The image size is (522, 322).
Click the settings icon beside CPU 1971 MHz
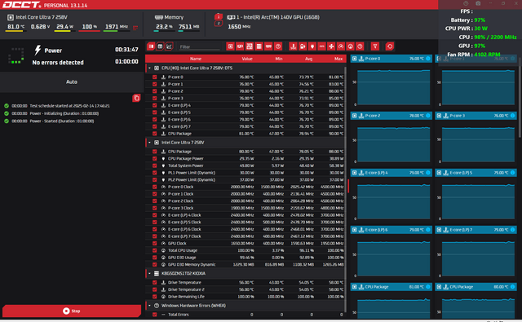[135, 28]
